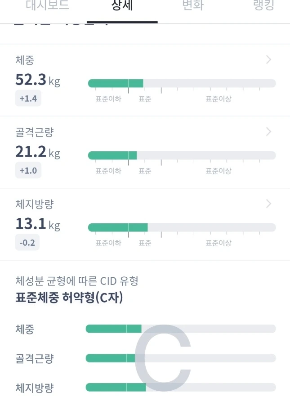The height and width of the screenshot is (402, 290).
Task: Tap the +1.0 muscle change badge
Action: [28, 171]
